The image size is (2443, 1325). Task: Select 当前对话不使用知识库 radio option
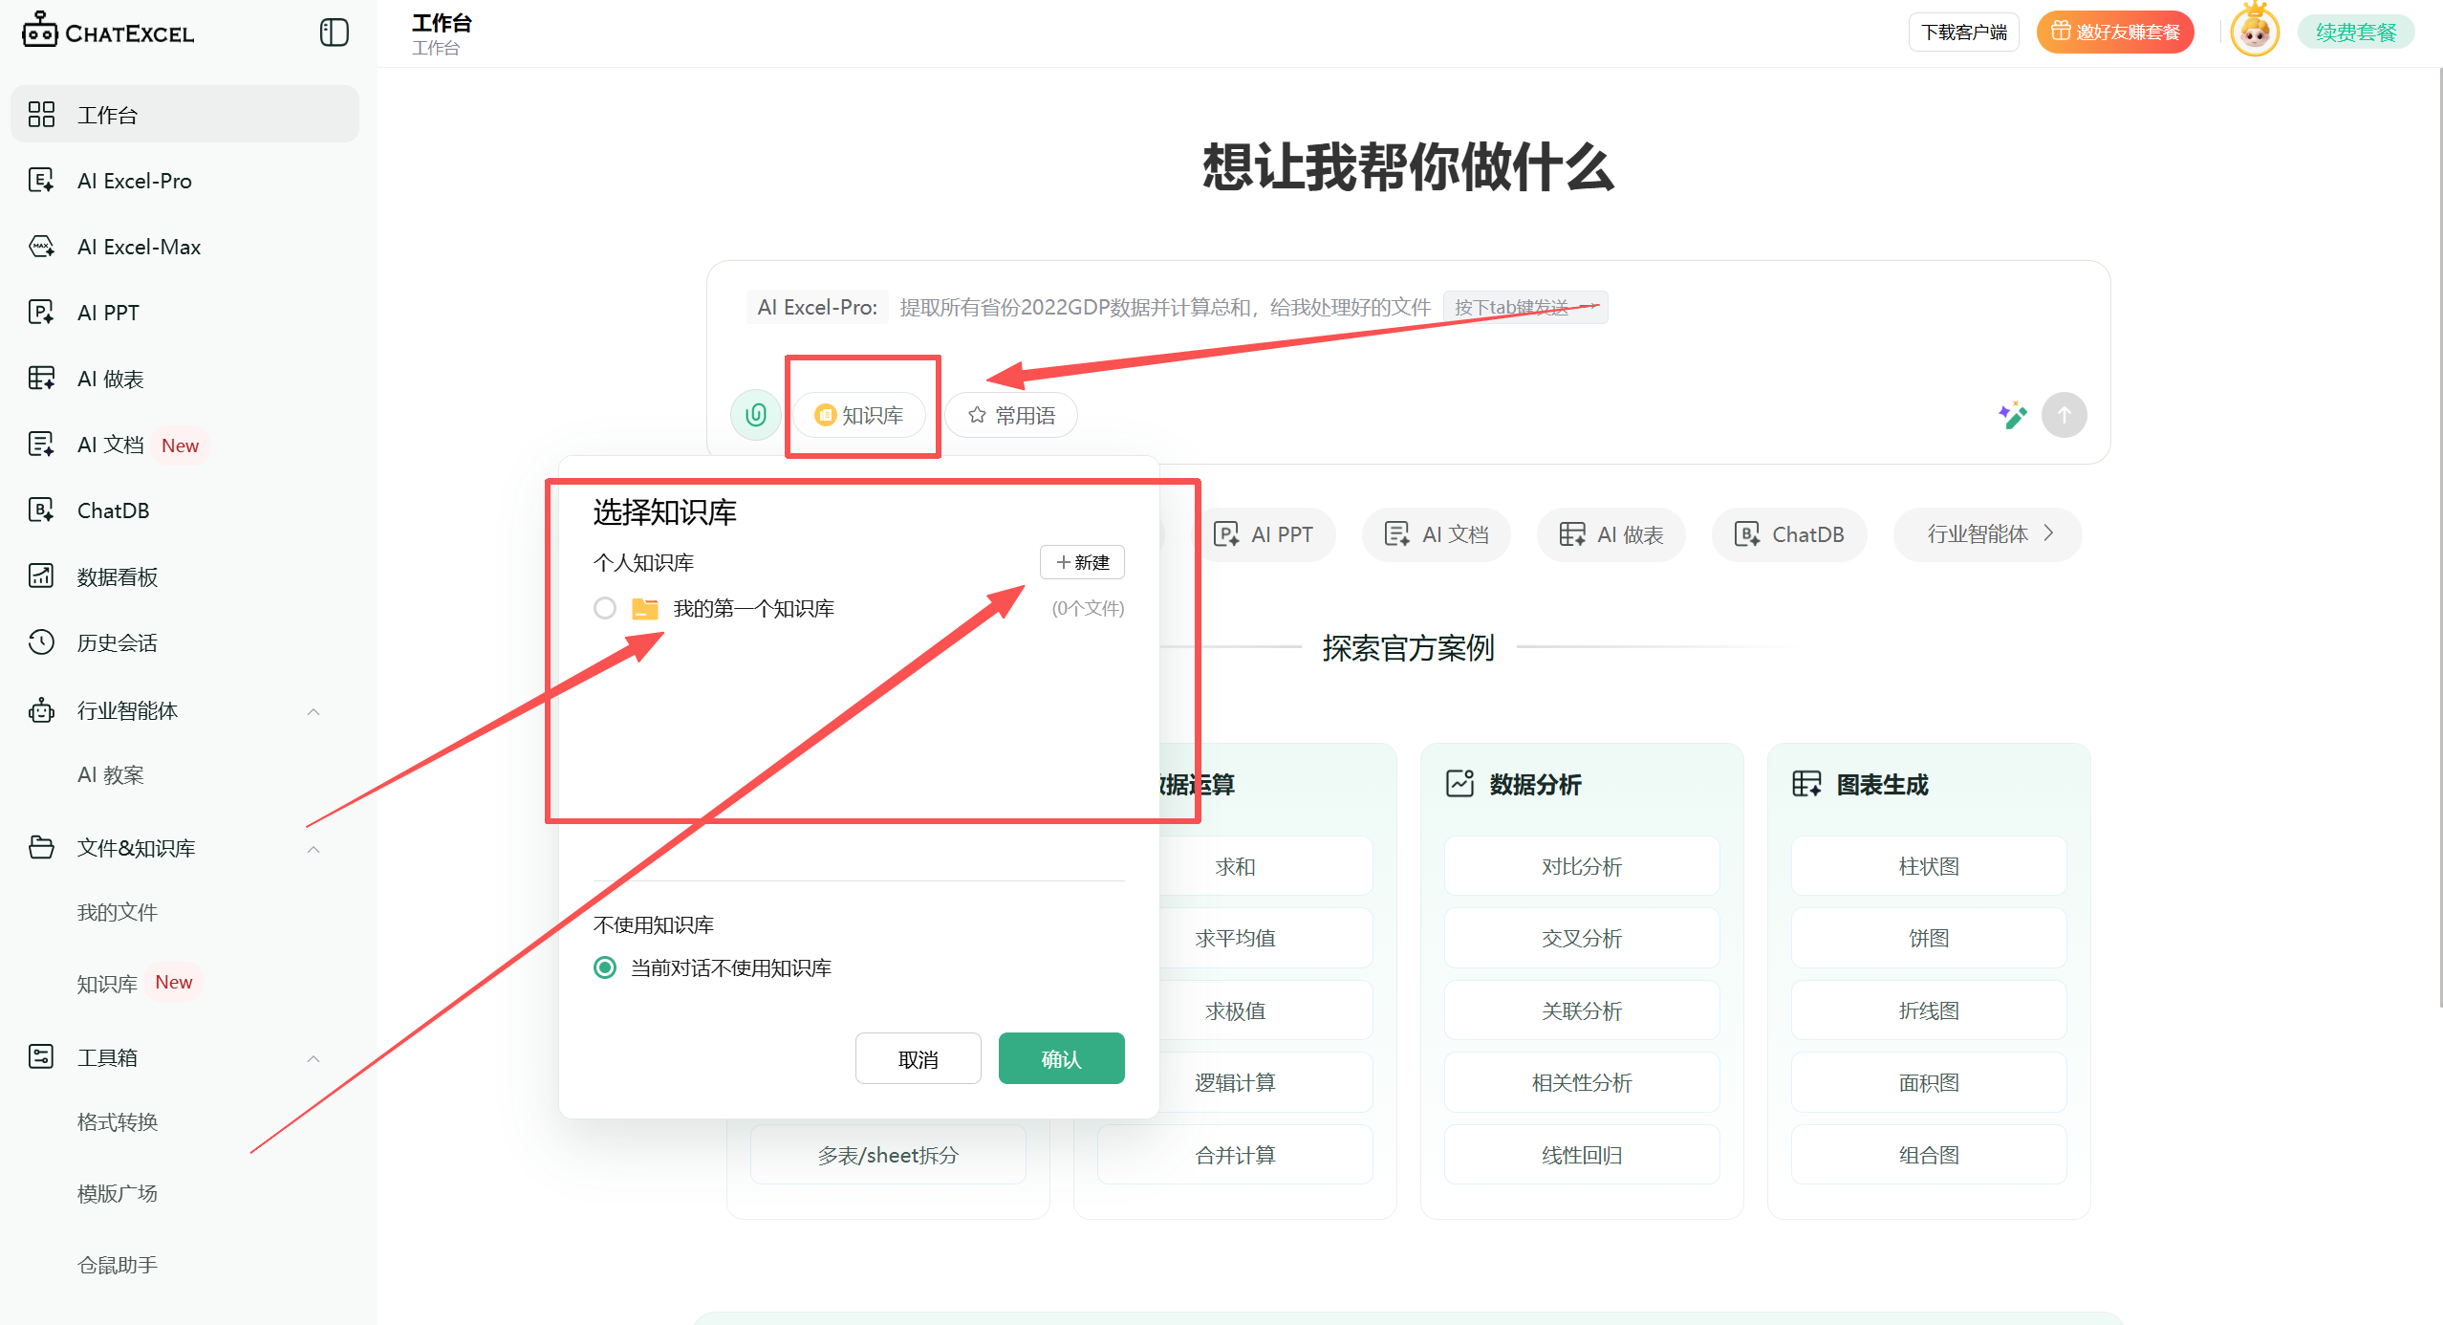[x=605, y=967]
